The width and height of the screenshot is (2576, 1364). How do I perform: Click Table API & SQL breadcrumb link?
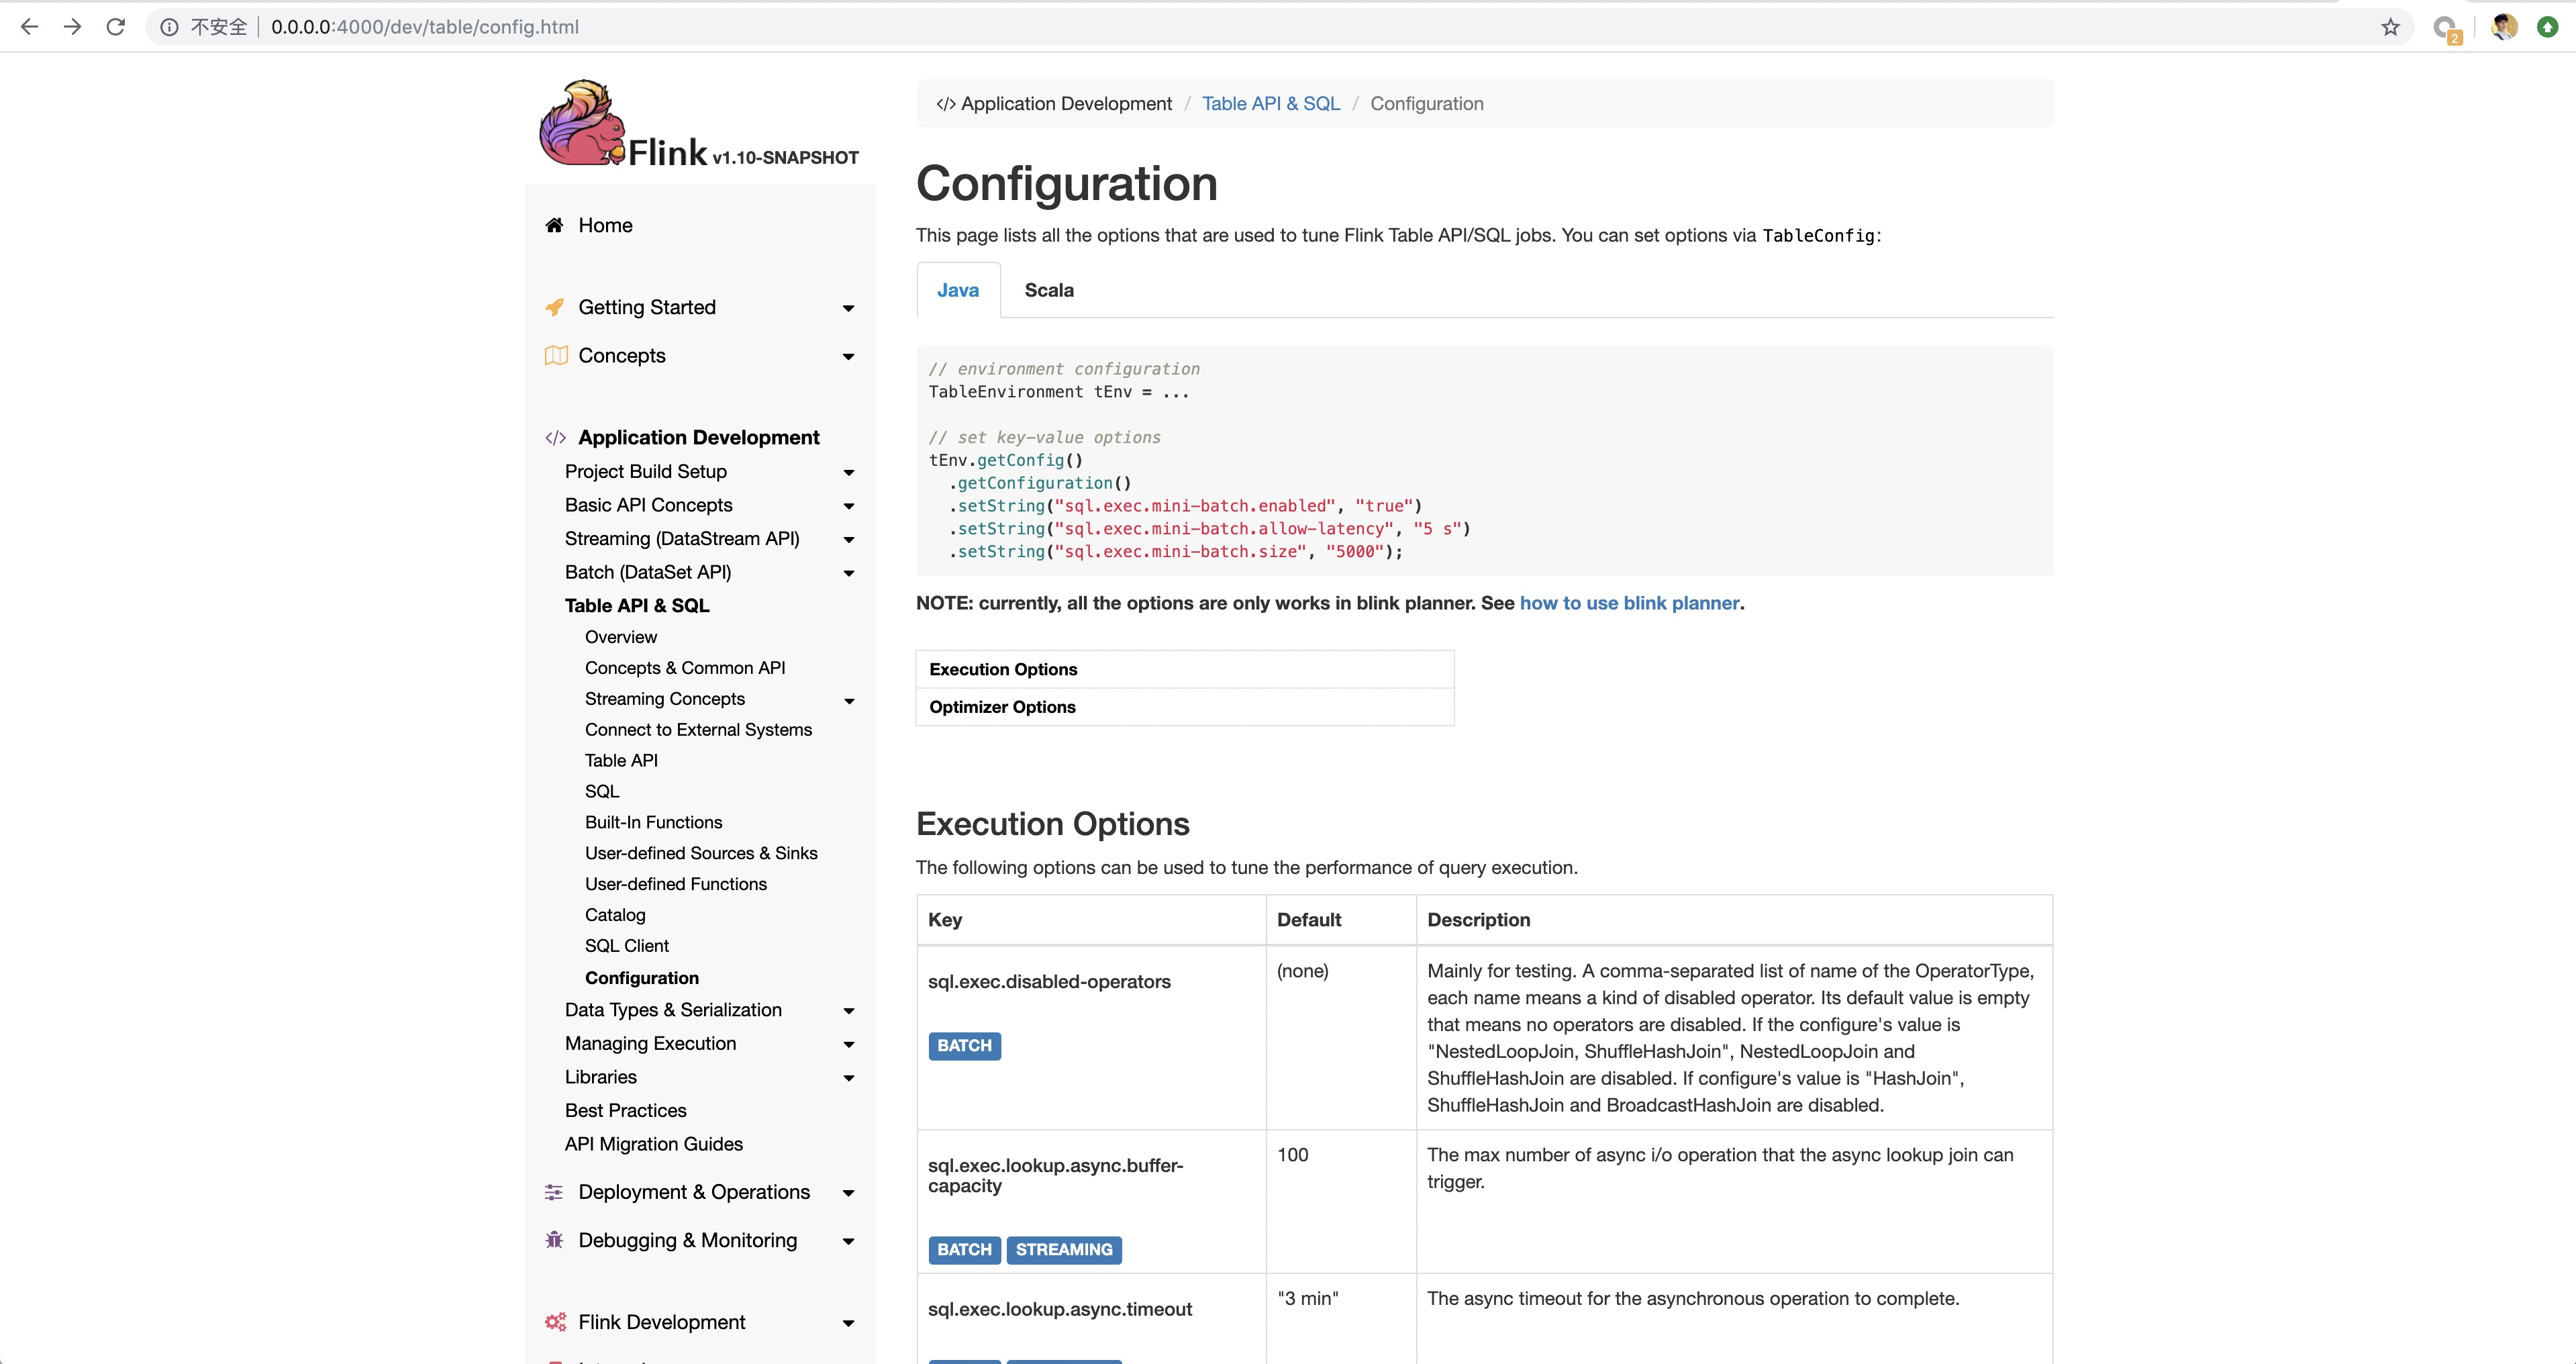pos(1270,104)
